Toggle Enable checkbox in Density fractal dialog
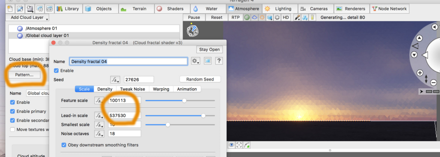This screenshot has width=440, height=157. tap(56, 71)
